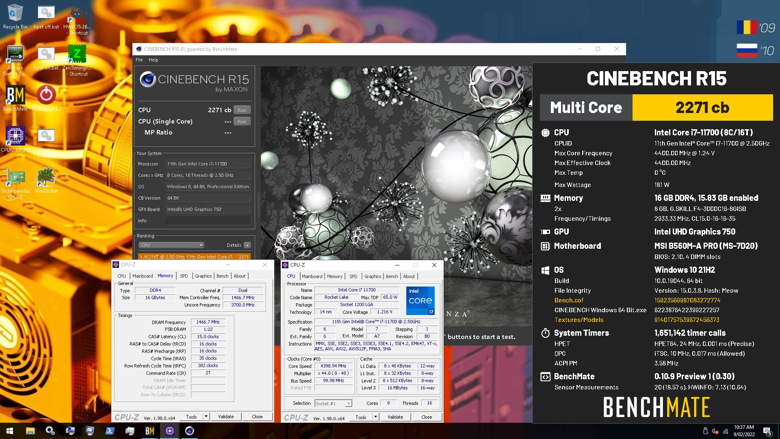Click the 2271 cb Multi Core score

pyautogui.click(x=702, y=108)
